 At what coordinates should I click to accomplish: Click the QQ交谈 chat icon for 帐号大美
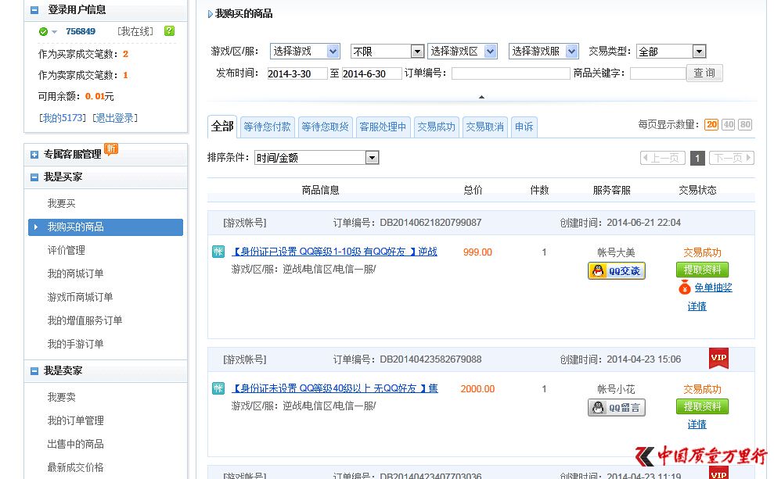(x=615, y=272)
